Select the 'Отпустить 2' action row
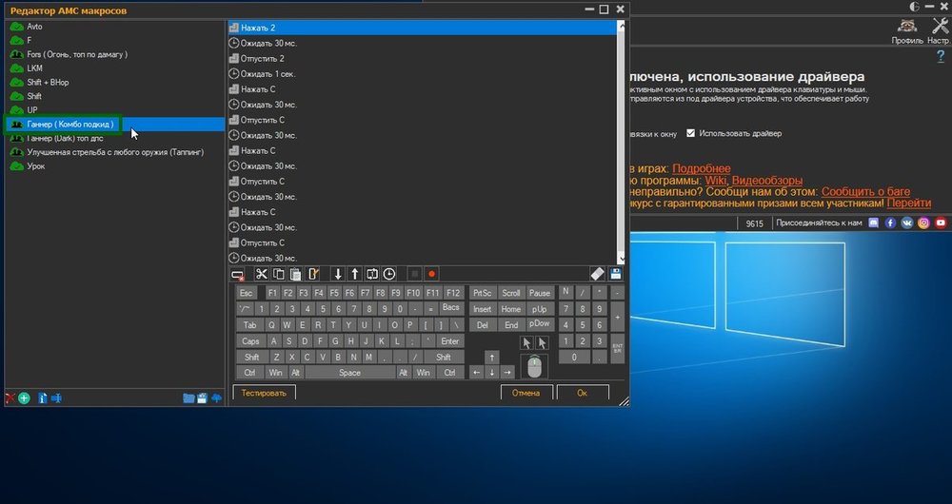The width and height of the screenshot is (952, 504). click(x=422, y=59)
